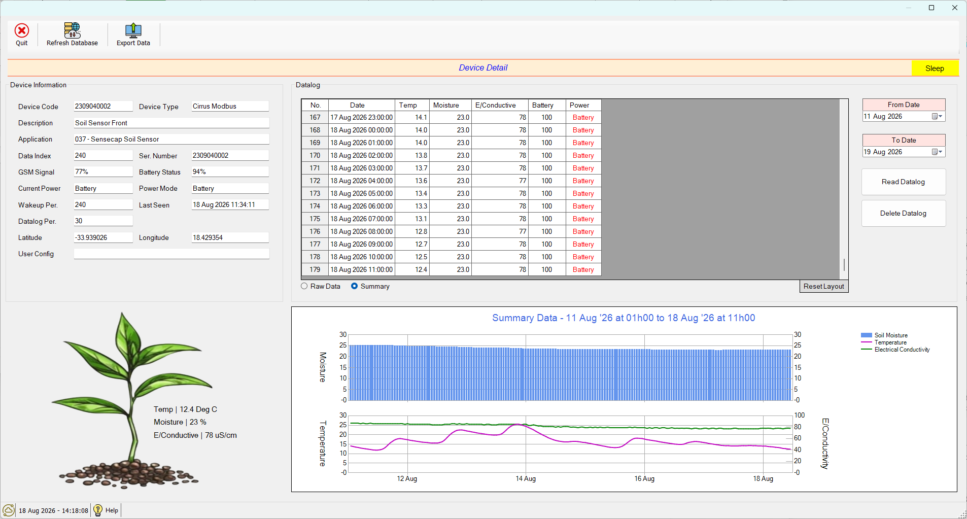Click the Temp column header
This screenshot has width=967, height=519.
click(412, 105)
